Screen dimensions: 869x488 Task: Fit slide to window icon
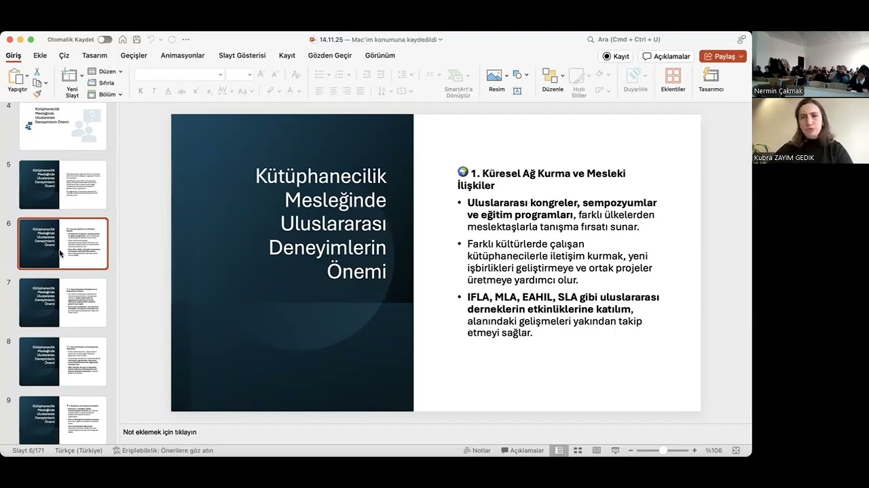tap(736, 450)
